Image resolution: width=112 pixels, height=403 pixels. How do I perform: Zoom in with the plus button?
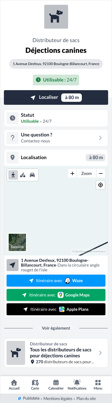click(x=72, y=173)
